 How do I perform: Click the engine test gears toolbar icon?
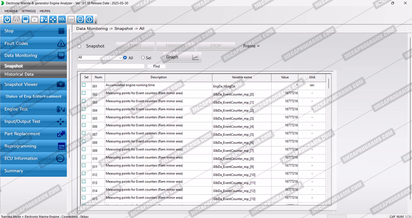coord(44,20)
